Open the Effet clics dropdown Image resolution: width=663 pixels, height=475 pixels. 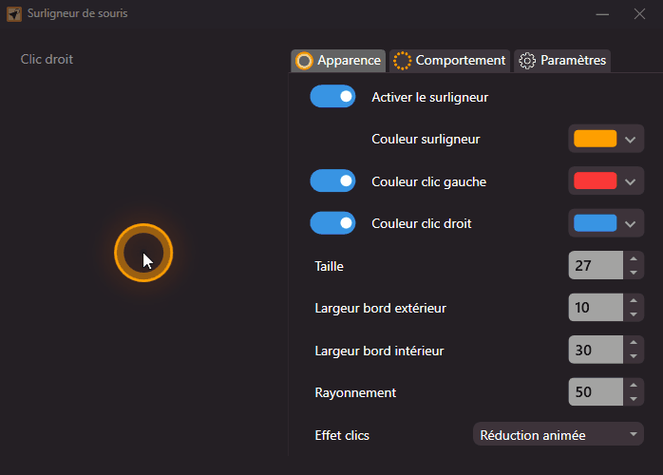558,435
